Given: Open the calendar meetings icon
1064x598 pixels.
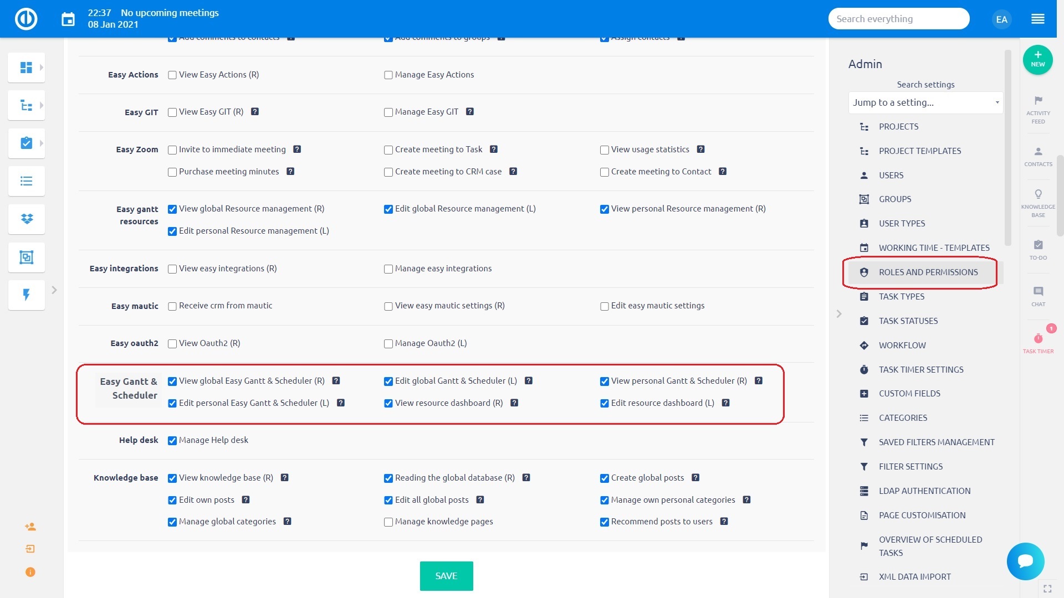Looking at the screenshot, I should point(68,19).
